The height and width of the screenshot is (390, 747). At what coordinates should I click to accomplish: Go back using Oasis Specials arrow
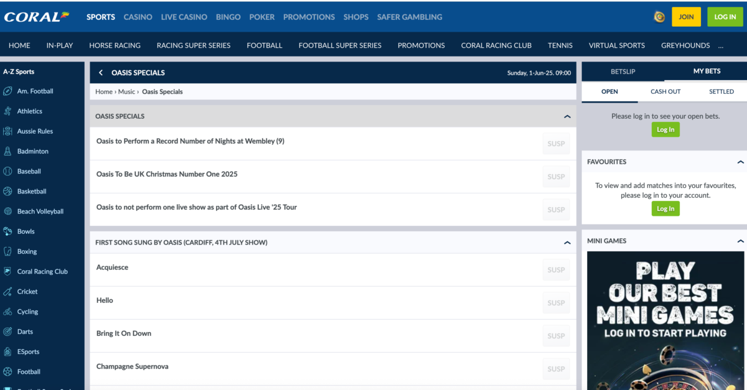coord(101,73)
